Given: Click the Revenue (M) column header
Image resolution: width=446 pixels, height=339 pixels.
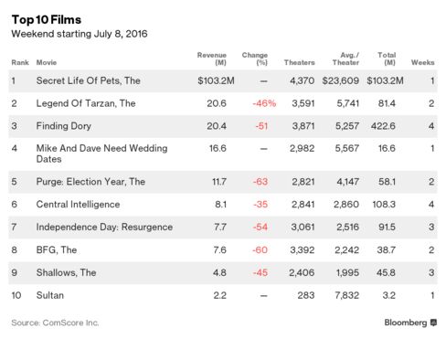Looking at the screenshot, I should pos(212,58).
